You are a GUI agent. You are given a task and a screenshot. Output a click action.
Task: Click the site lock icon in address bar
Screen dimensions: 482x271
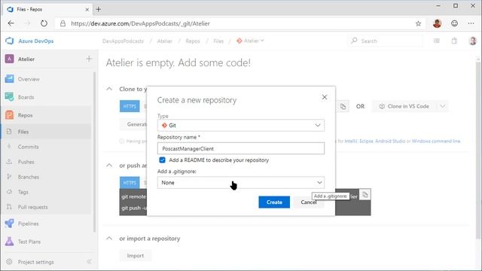point(63,23)
